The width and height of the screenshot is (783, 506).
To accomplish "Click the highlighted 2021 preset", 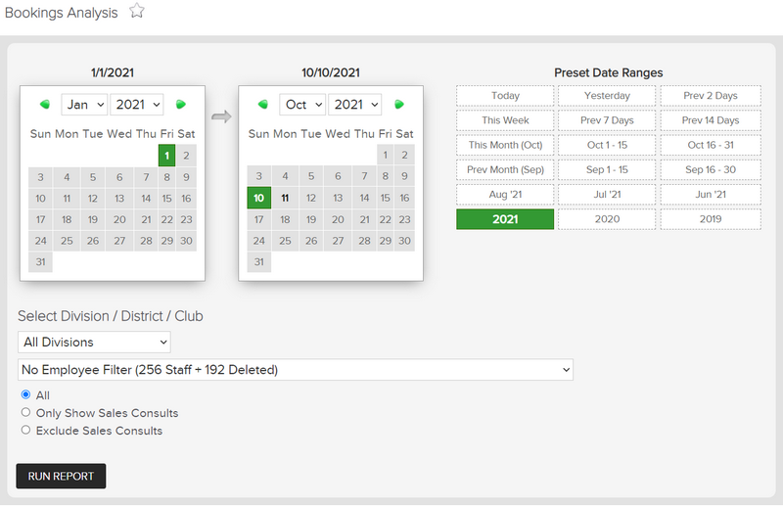I will click(505, 219).
